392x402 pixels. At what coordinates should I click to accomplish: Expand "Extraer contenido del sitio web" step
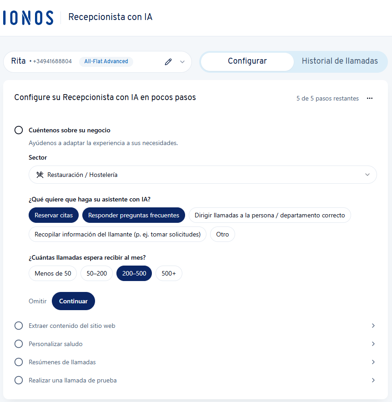point(373,326)
